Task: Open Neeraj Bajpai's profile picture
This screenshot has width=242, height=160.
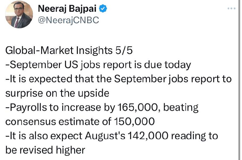Action: point(19,14)
